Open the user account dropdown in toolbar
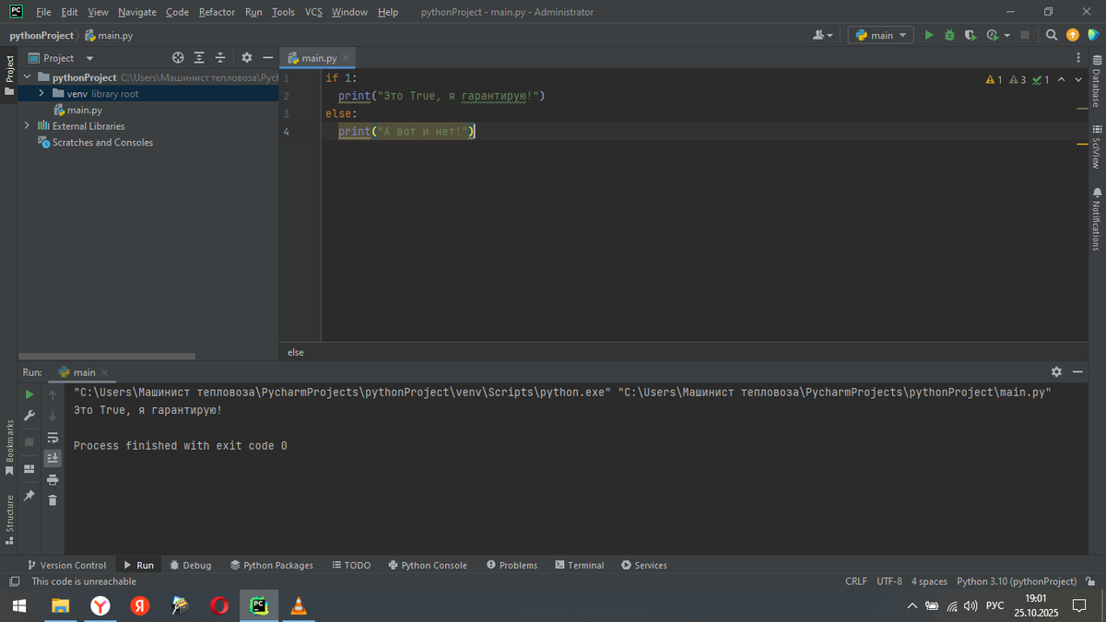The height and width of the screenshot is (622, 1106). tap(823, 35)
